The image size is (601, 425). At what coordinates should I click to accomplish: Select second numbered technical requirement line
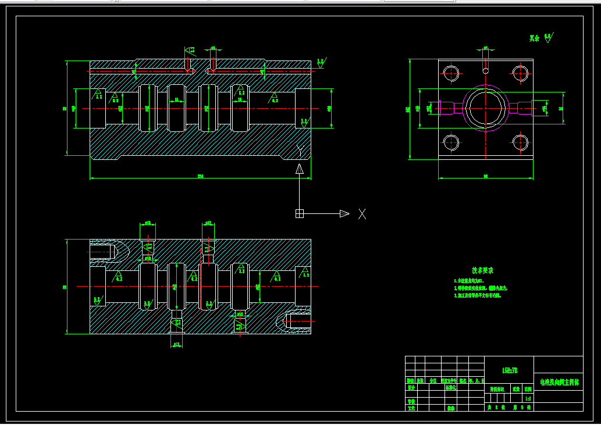tap(481, 288)
